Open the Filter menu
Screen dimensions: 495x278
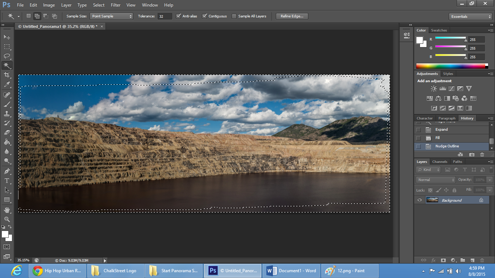coord(116,5)
